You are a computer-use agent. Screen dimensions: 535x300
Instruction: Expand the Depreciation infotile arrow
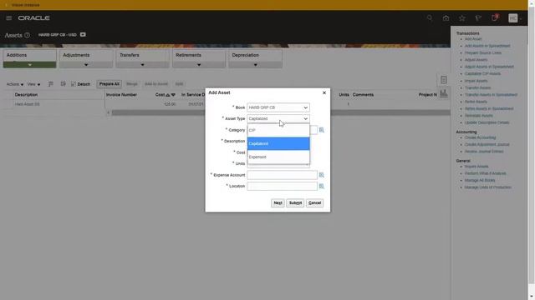[255, 65]
